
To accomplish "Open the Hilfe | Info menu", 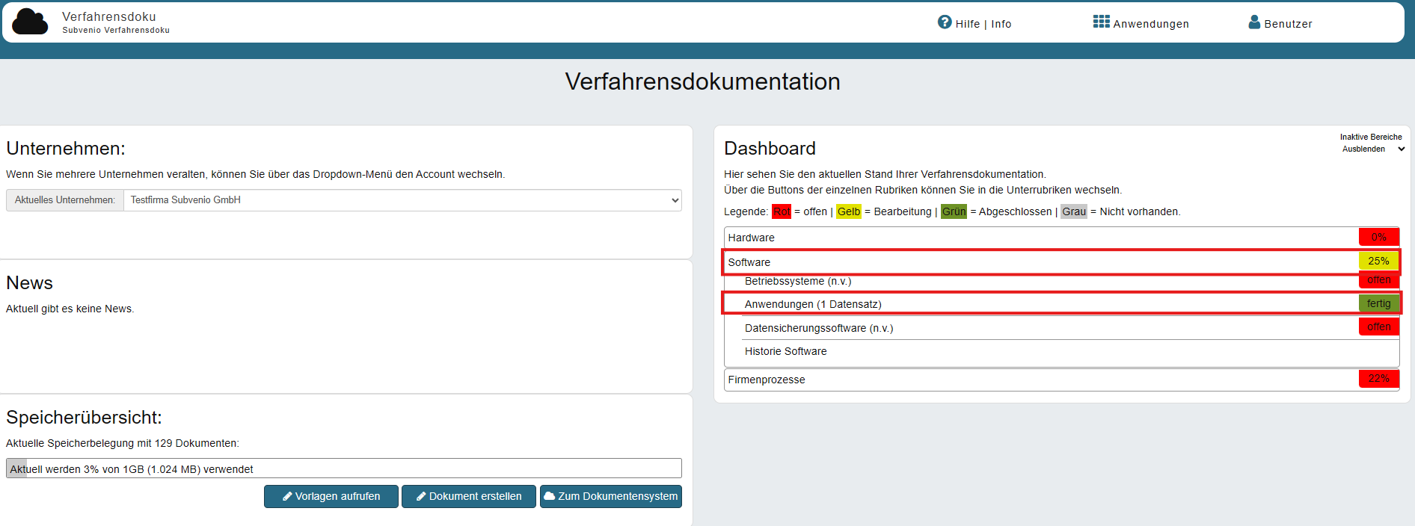I will (974, 23).
